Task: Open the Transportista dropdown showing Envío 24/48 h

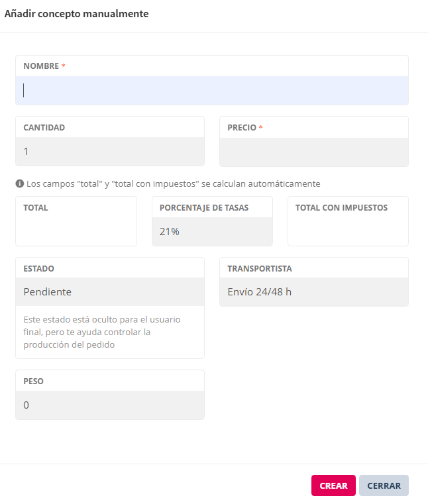Action: [313, 292]
